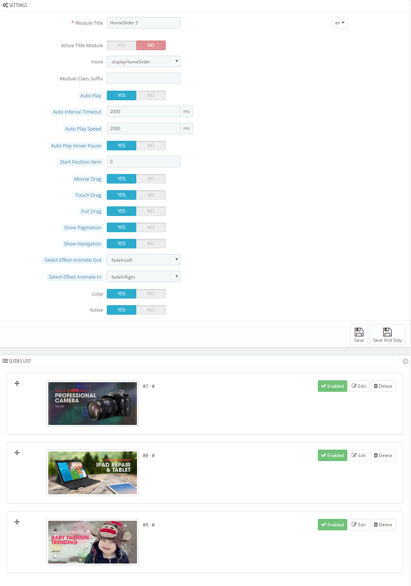Click the Save floppy disk icon
Screen dimensions: 411x586
pyautogui.click(x=359, y=332)
